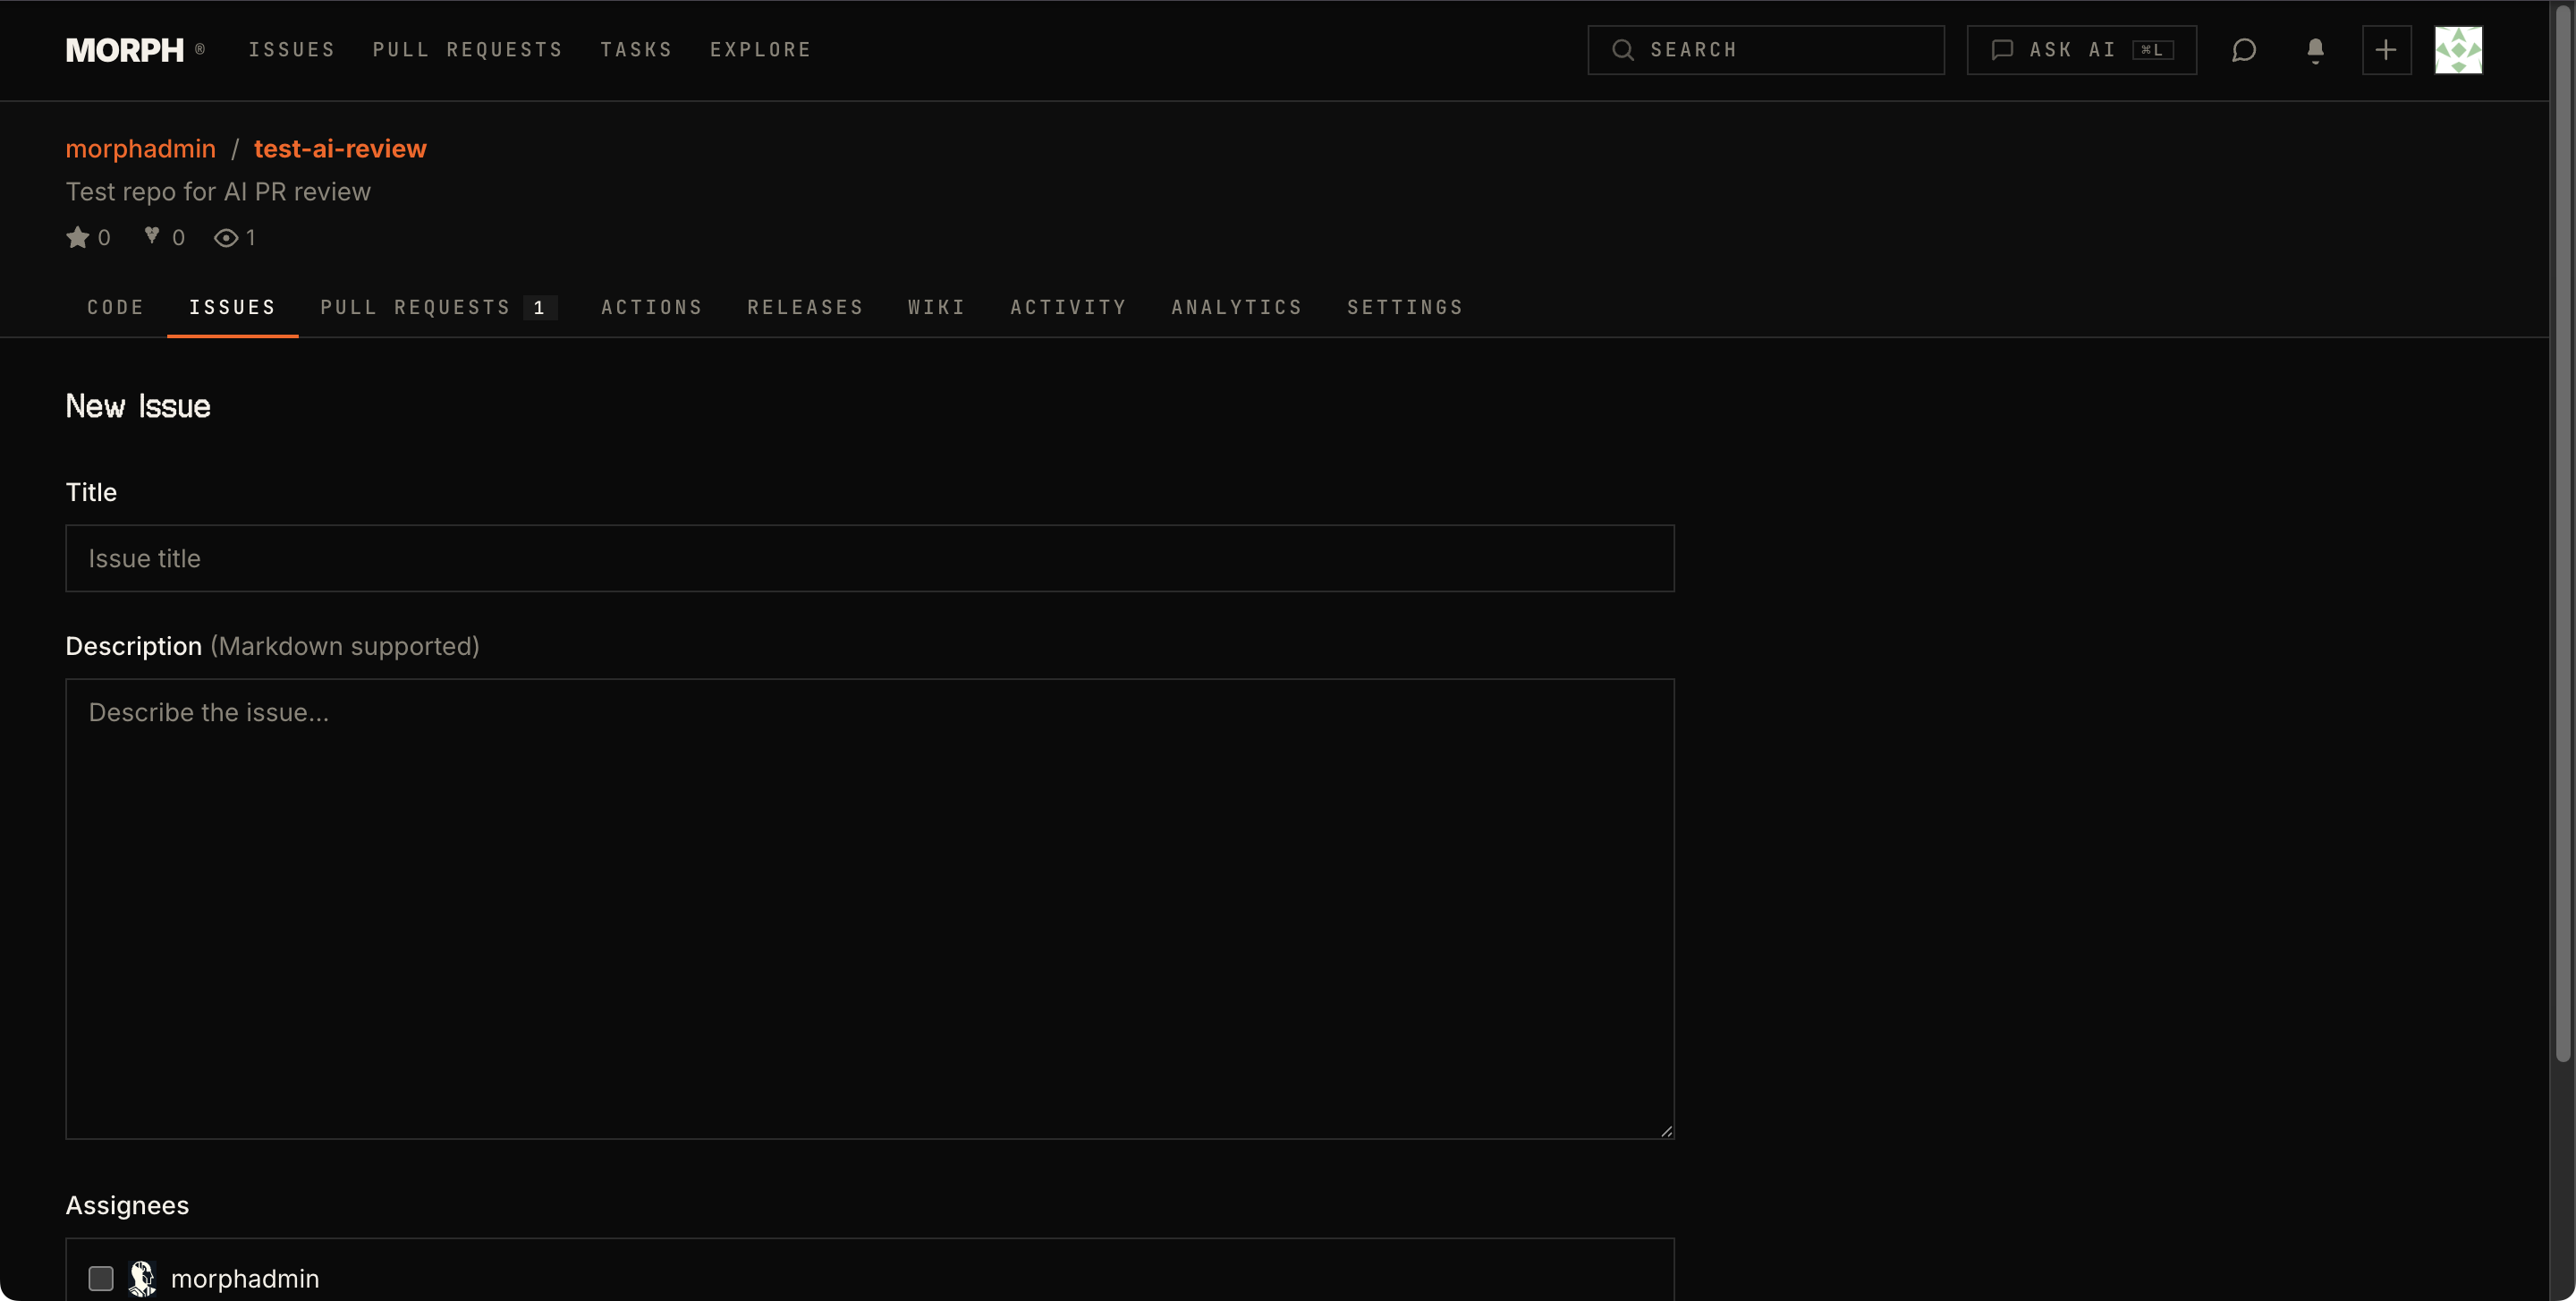
Task: Switch to the PULL REQUESTS repo tab
Action: coord(416,307)
